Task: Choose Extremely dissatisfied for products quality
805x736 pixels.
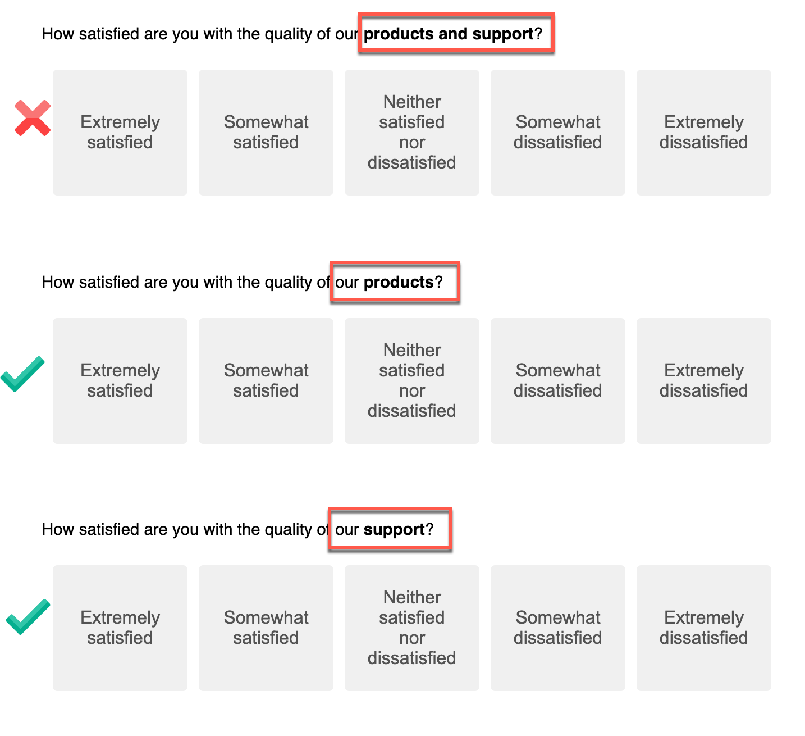Action: (704, 381)
